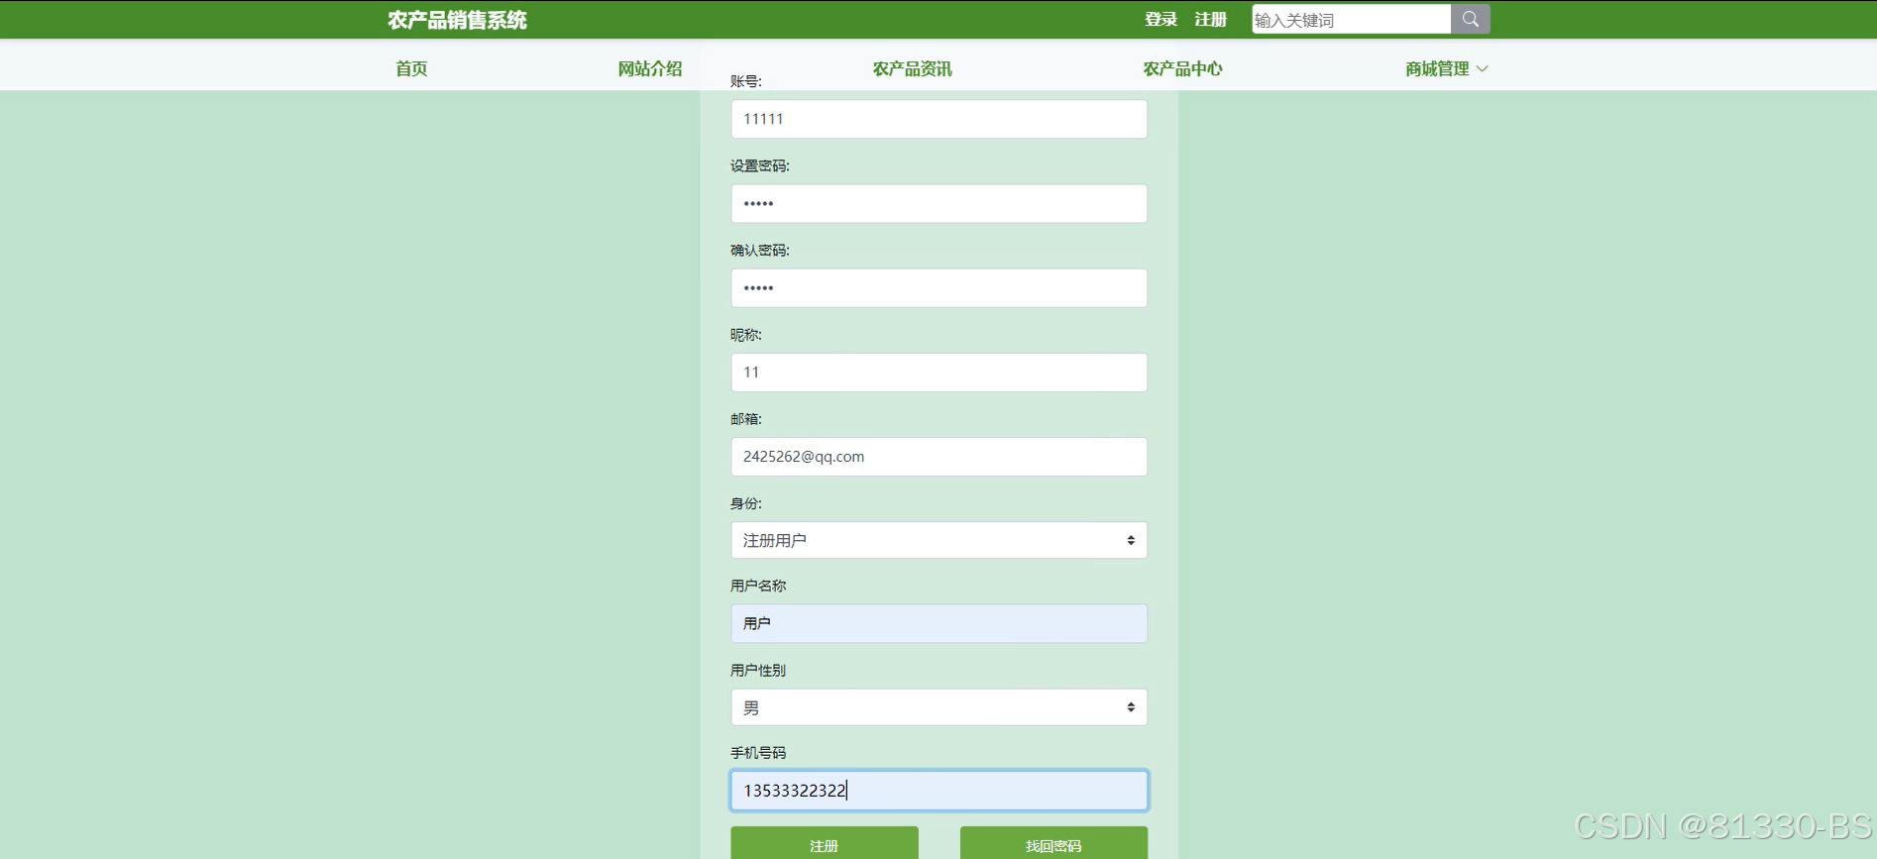Open the 网站介绍 navigation item
Image resolution: width=1877 pixels, height=859 pixels.
[x=650, y=68]
